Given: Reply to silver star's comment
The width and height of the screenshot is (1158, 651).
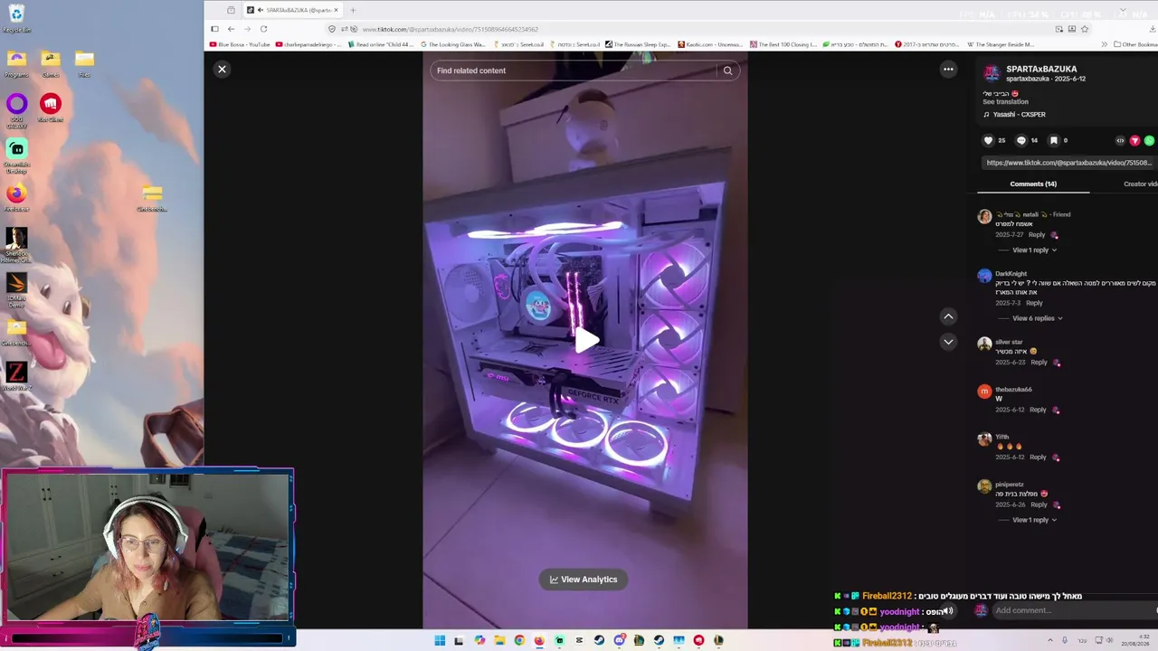Looking at the screenshot, I should [1039, 363].
